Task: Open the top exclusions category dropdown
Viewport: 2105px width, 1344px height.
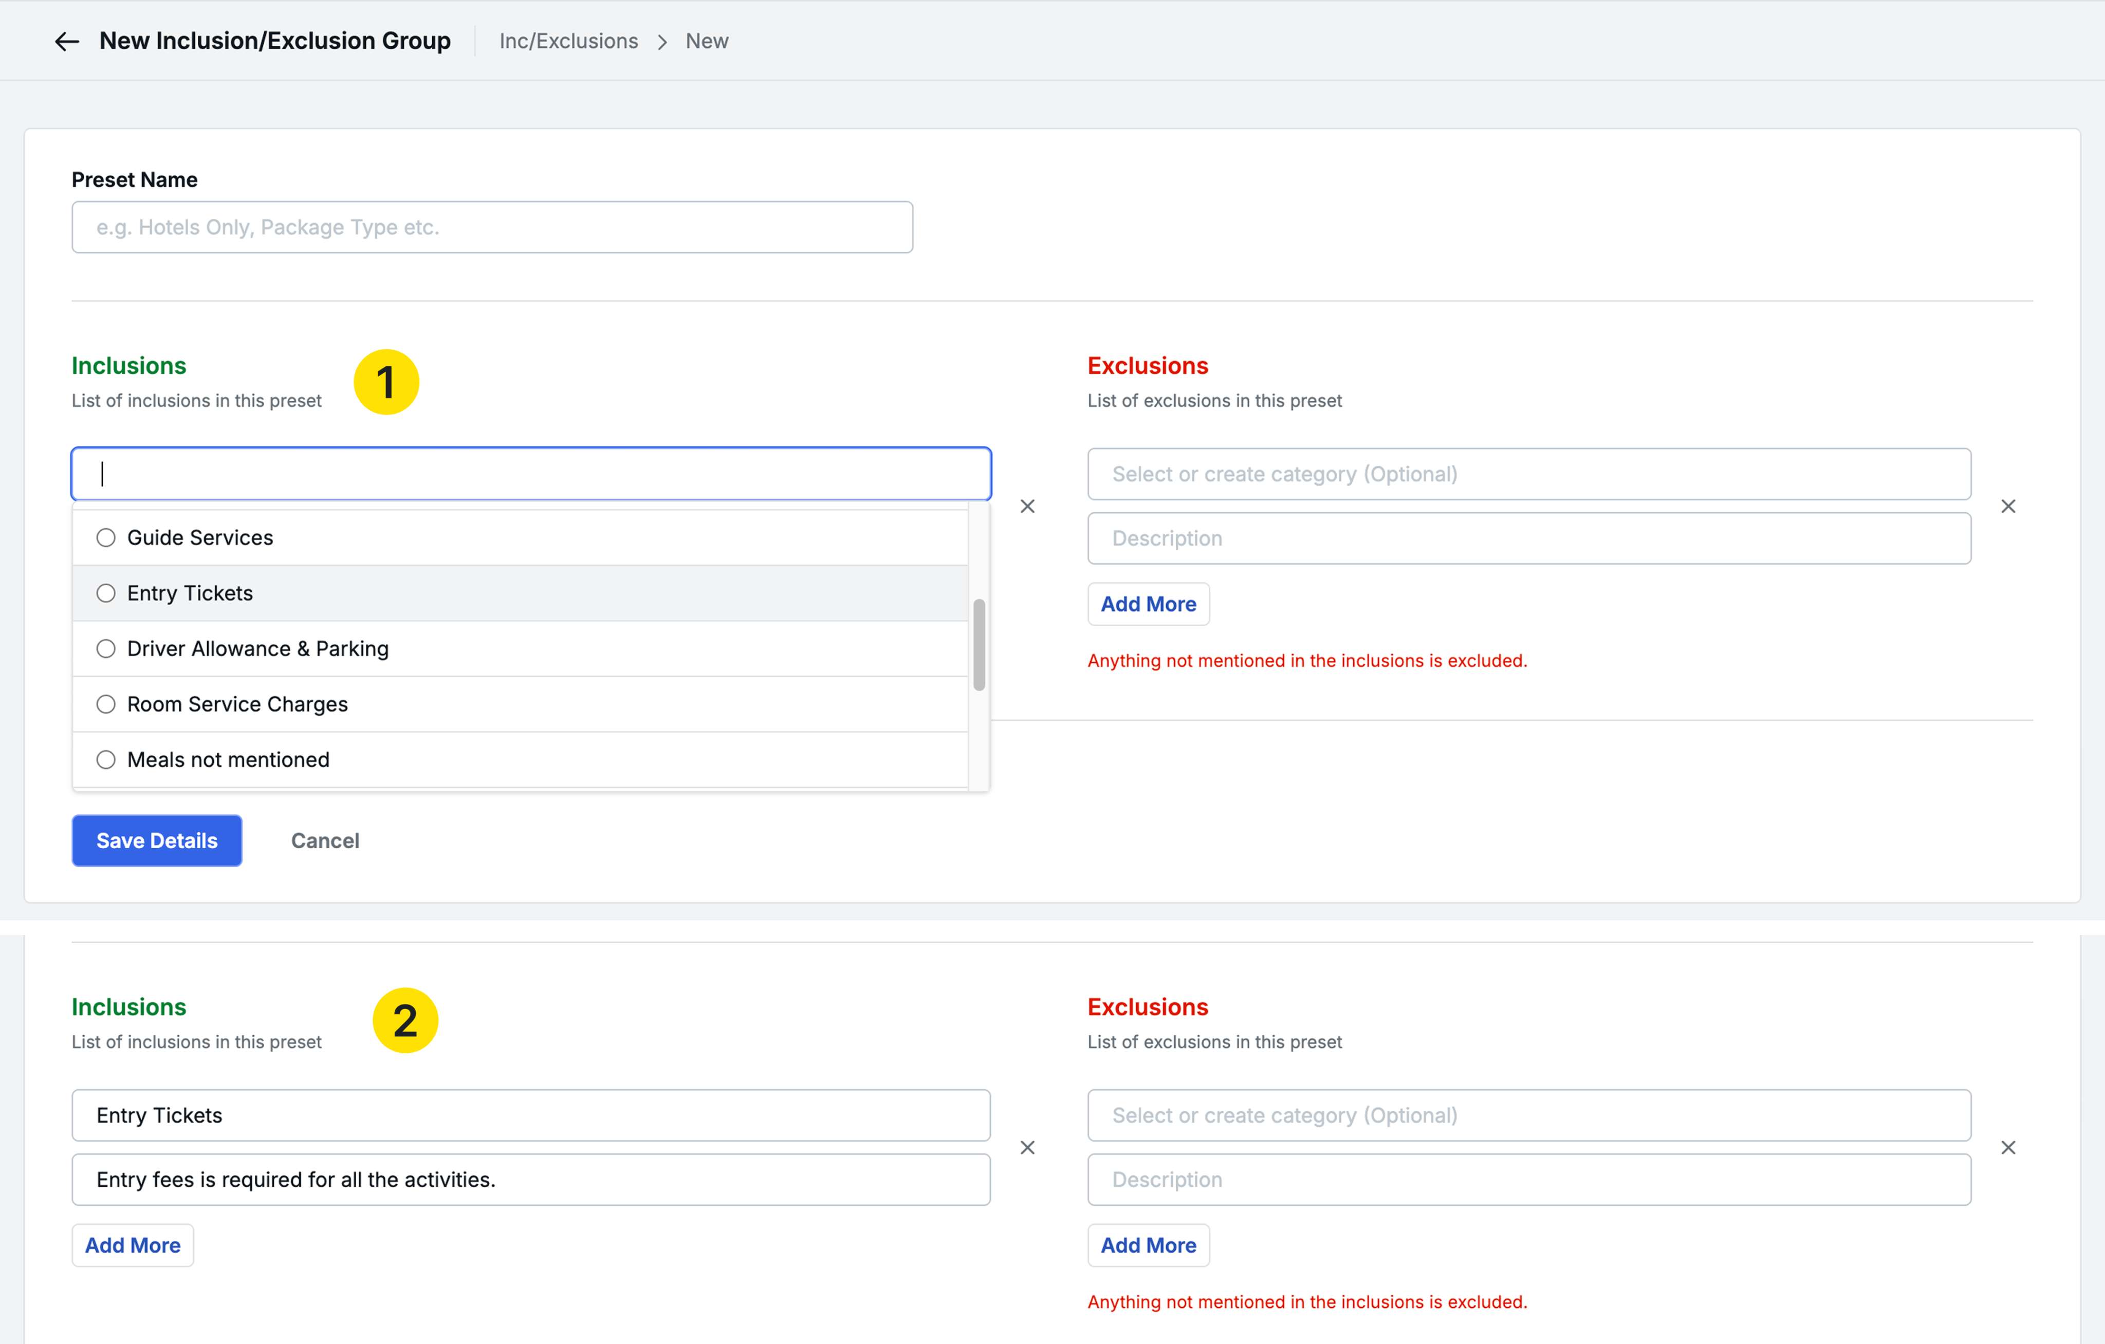Action: pos(1528,475)
